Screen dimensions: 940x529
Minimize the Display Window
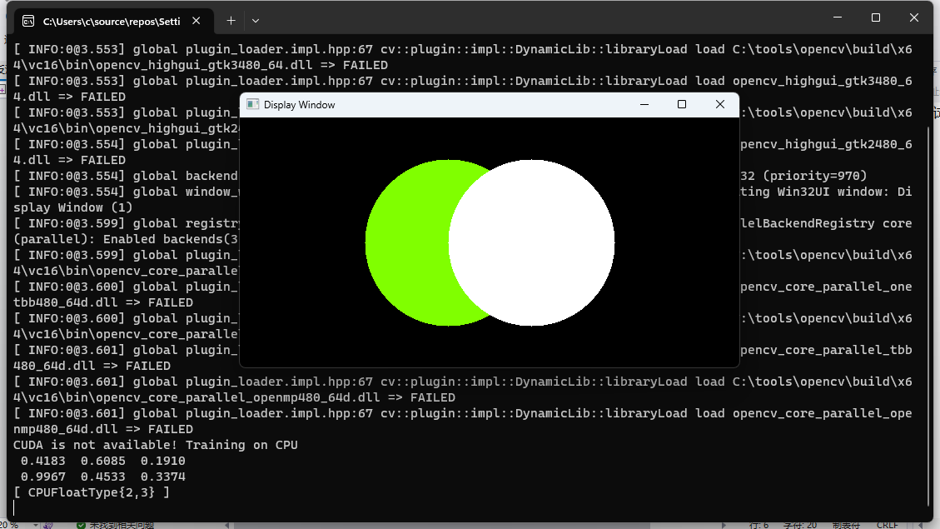coord(644,104)
